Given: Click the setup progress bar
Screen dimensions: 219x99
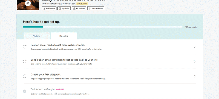Looking at the screenshot, I should (x=103, y=27).
